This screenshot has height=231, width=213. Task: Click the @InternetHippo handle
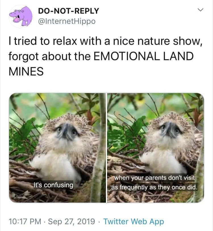(x=67, y=21)
